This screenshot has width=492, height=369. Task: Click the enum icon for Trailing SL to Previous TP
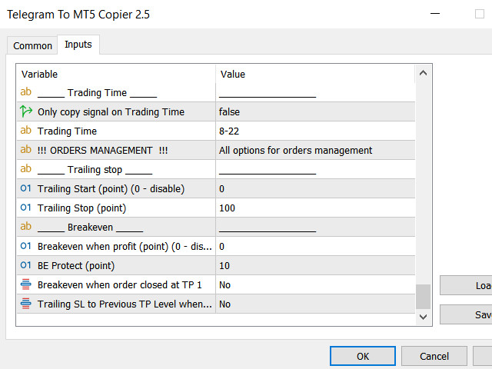26,304
